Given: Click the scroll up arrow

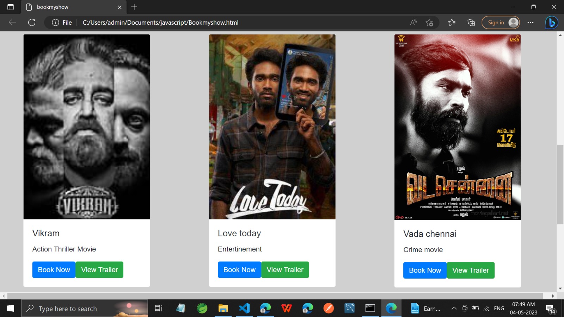Looking at the screenshot, I should pos(560,35).
